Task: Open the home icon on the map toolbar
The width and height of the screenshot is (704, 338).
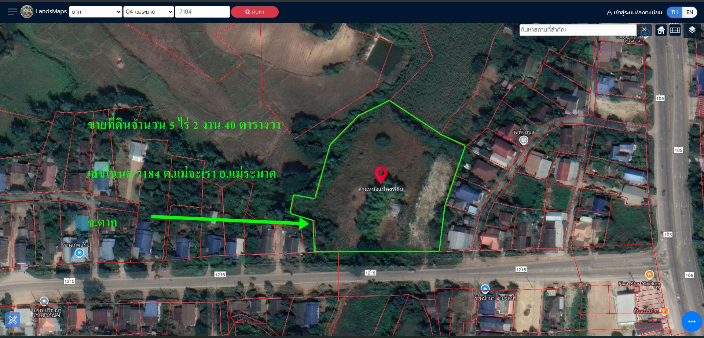Action: [661, 30]
